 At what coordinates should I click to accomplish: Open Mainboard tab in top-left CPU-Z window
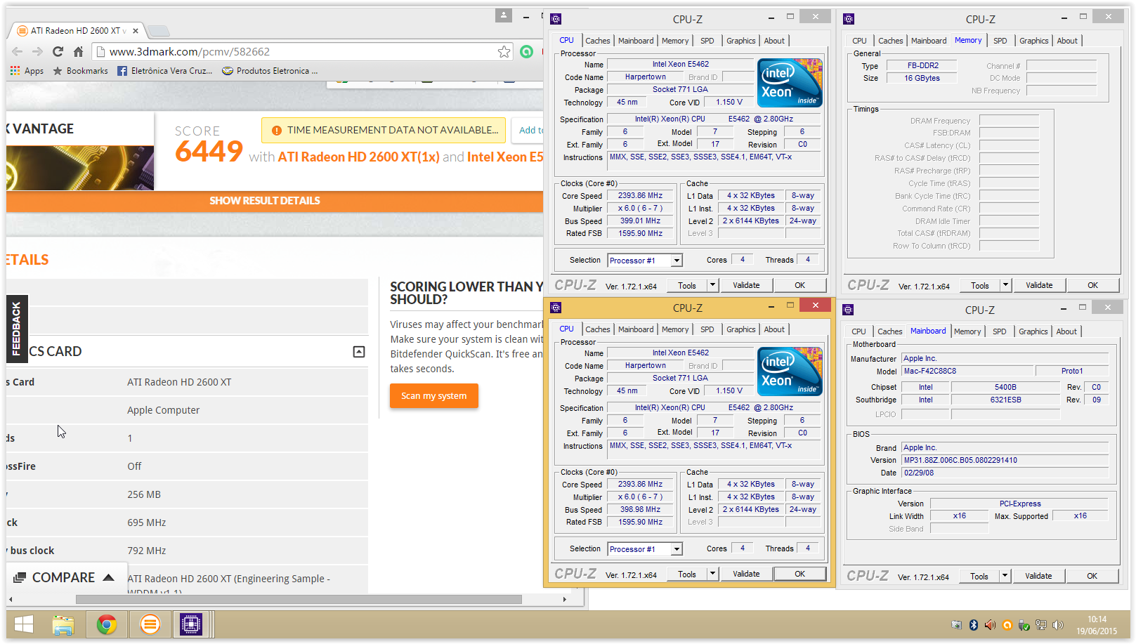point(636,41)
